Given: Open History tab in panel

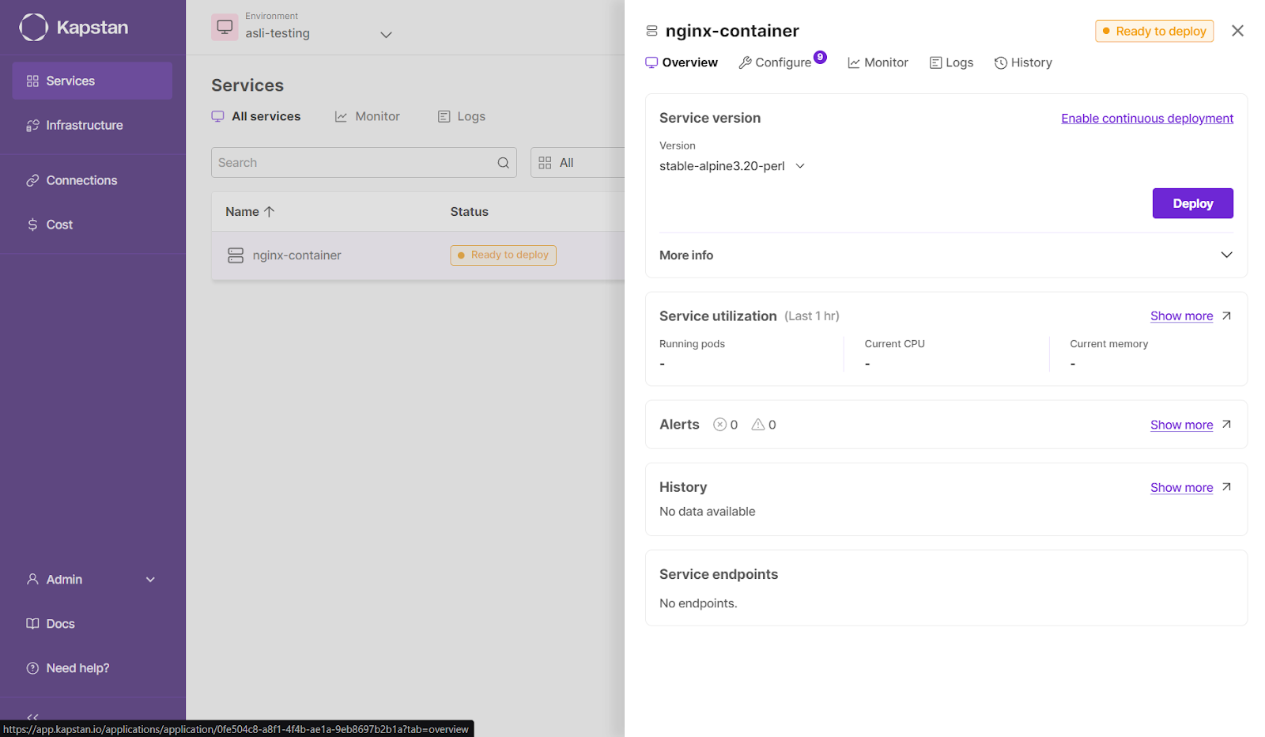Looking at the screenshot, I should coord(1023,62).
